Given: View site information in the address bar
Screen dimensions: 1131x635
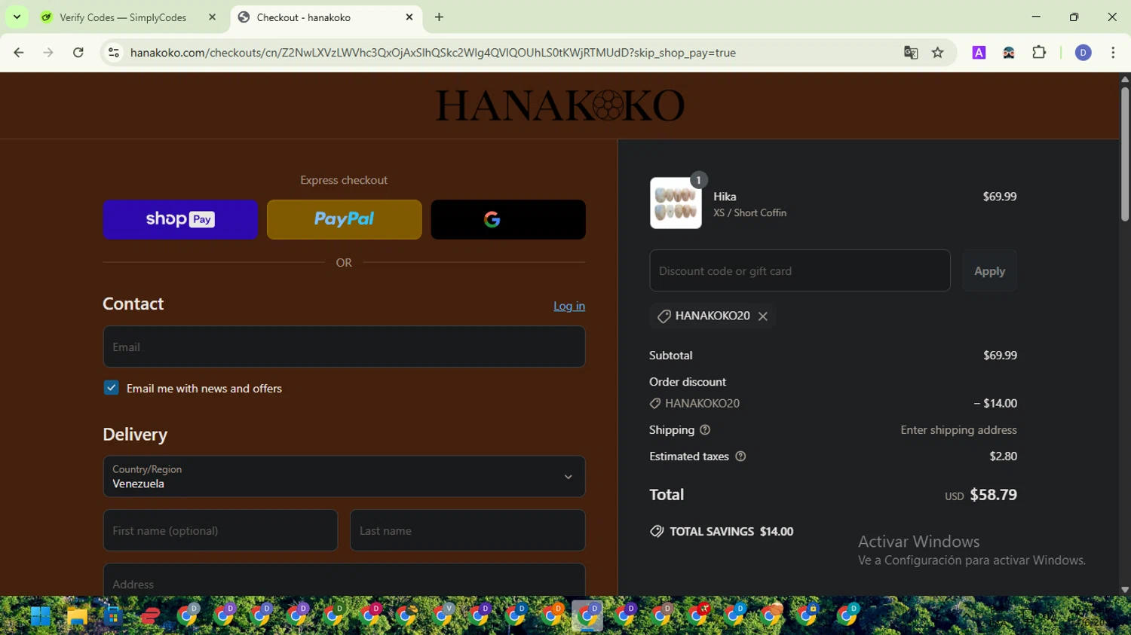Looking at the screenshot, I should pos(114,53).
